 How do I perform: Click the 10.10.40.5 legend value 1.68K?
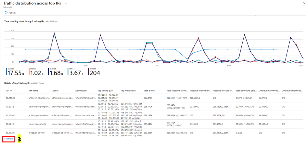(56, 73)
